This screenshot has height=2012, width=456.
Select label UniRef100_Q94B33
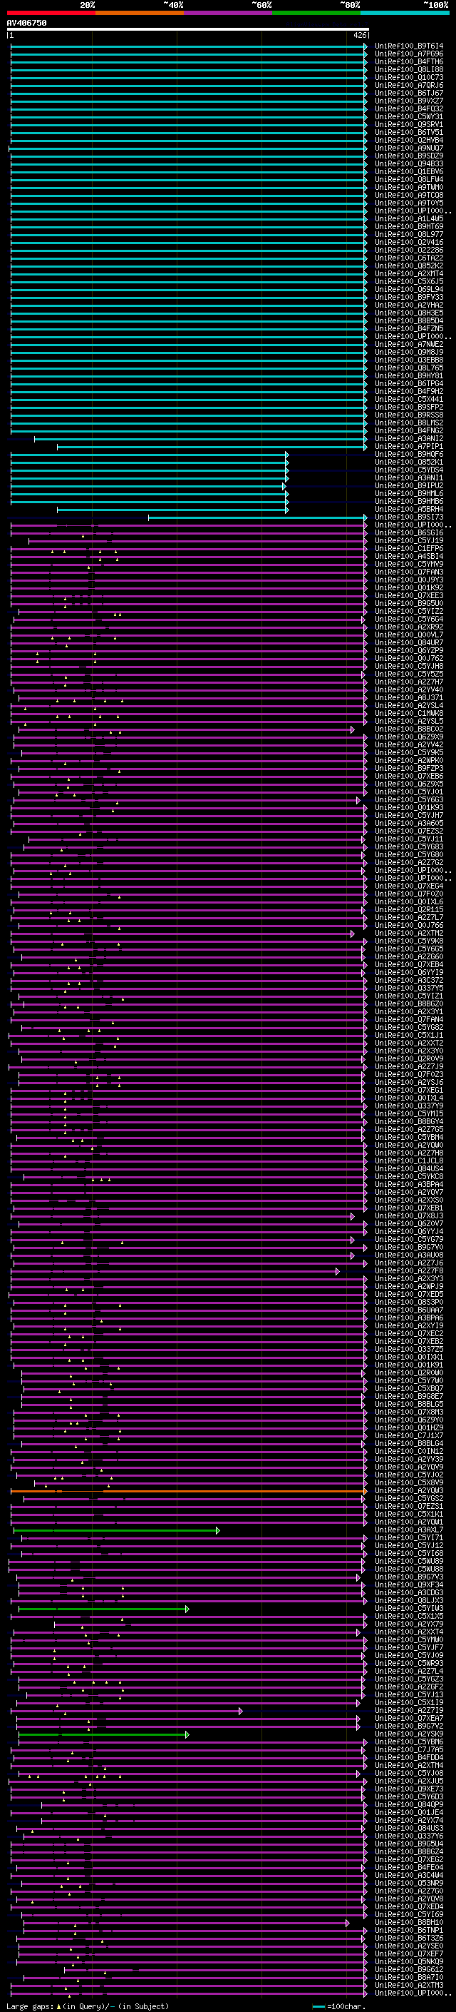tap(409, 164)
